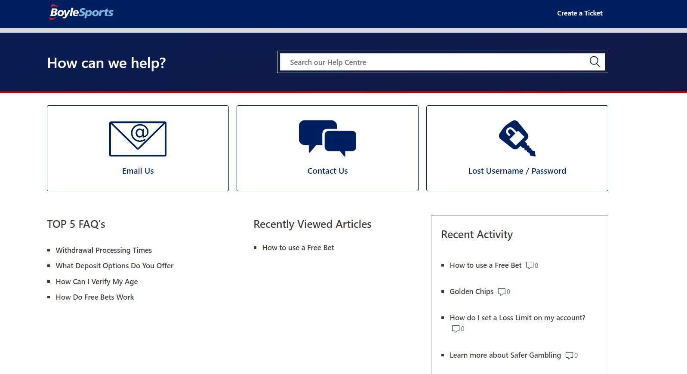Click the TOP 5 FAQ's heading
687x374 pixels.
[x=76, y=224]
